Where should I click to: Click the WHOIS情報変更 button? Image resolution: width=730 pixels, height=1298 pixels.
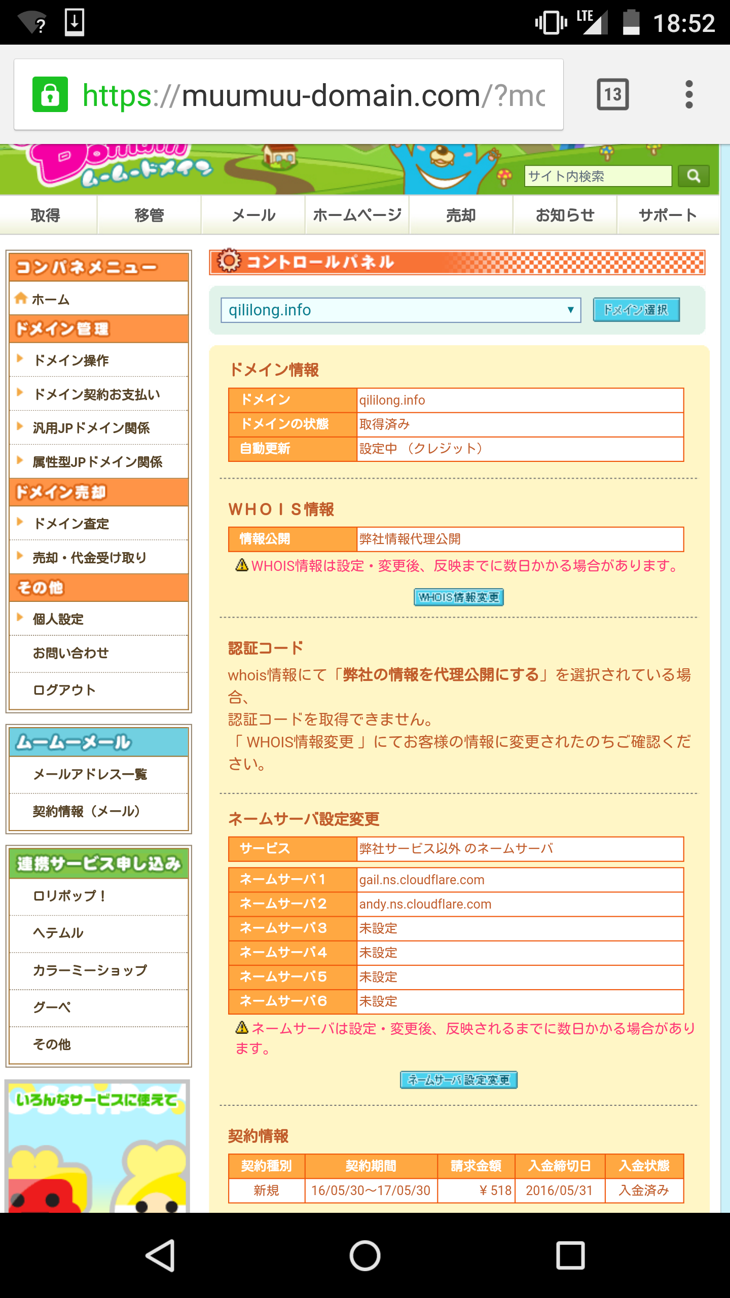coord(459,597)
